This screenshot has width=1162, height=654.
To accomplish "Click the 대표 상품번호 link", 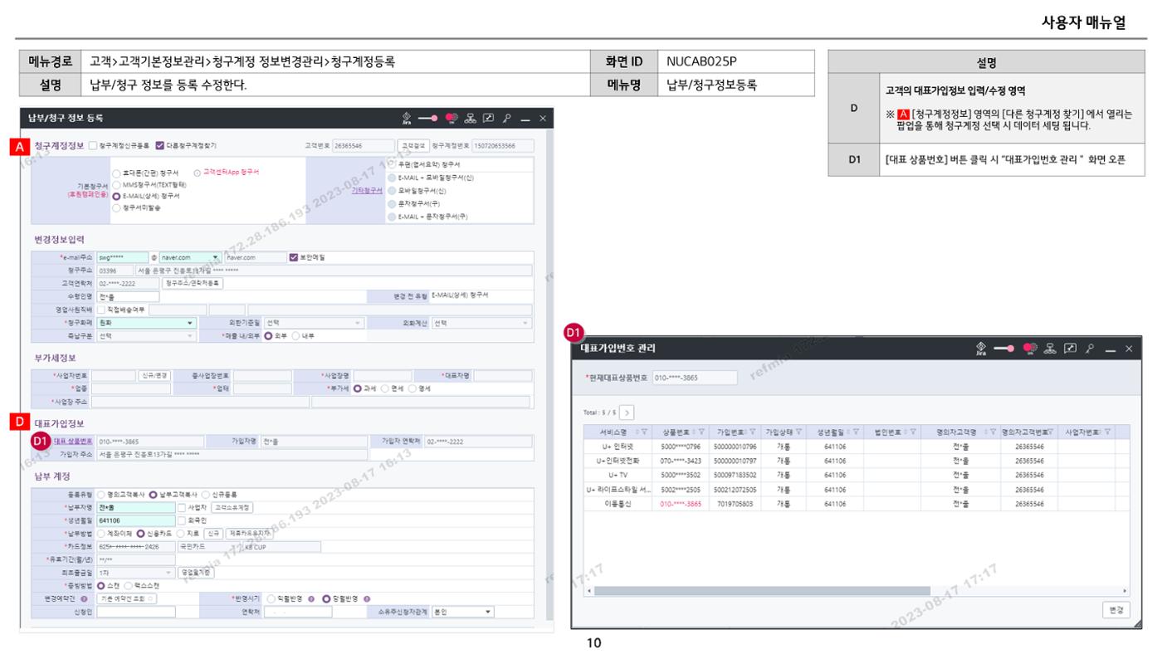I will point(73,442).
